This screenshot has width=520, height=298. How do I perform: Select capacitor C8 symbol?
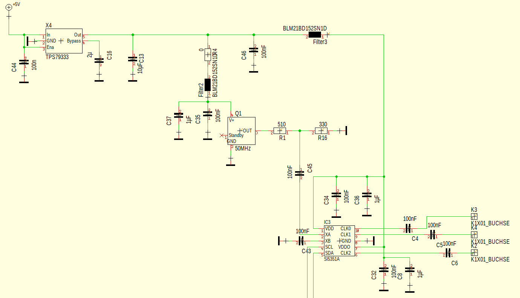click(x=410, y=270)
